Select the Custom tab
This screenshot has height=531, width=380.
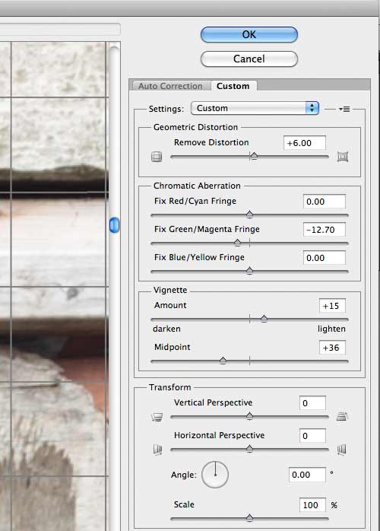click(x=233, y=86)
